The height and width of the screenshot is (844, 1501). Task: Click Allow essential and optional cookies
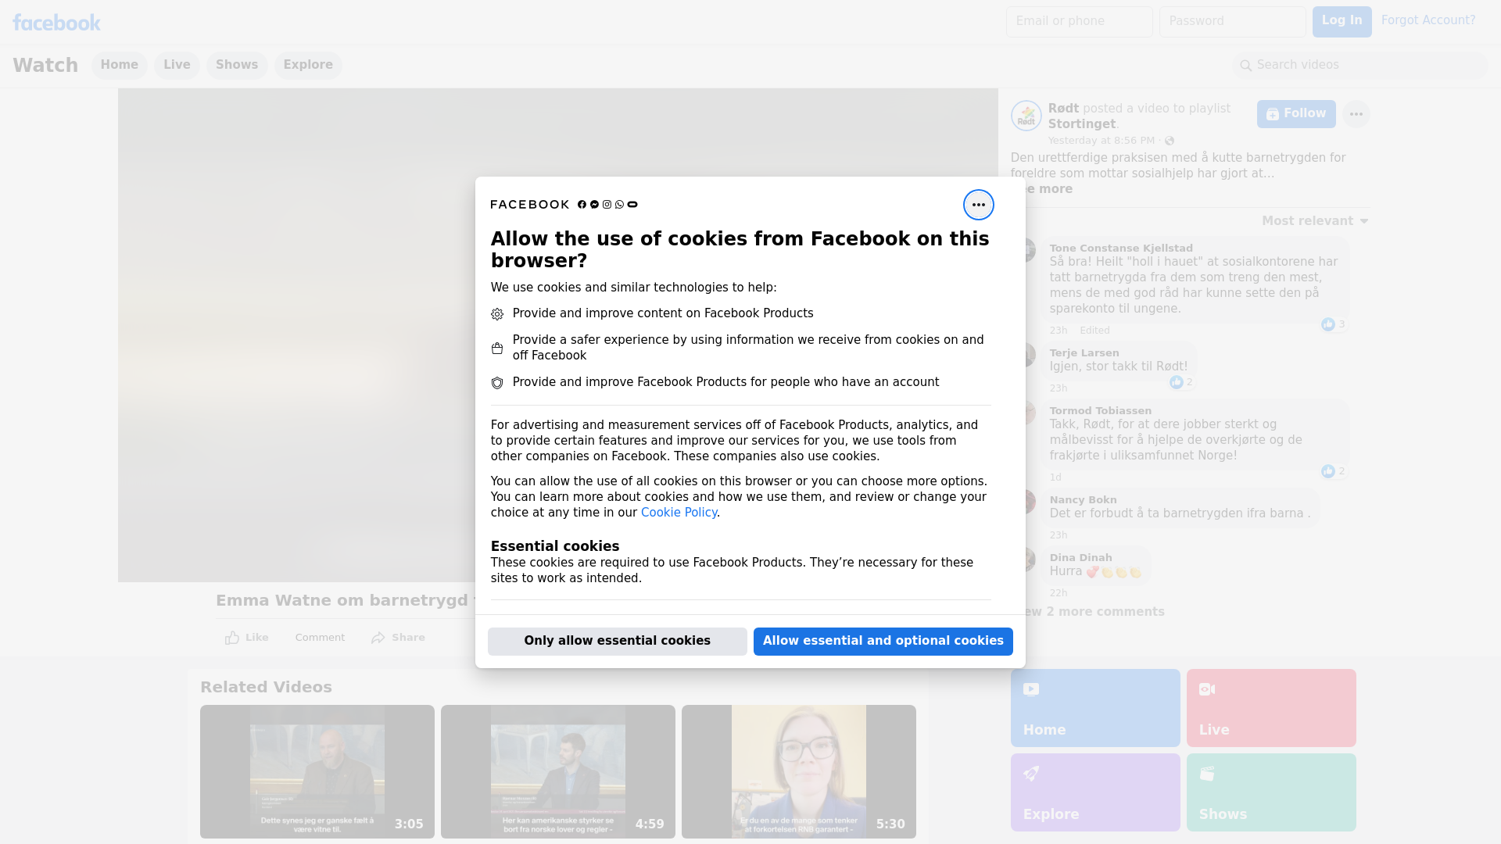(883, 641)
